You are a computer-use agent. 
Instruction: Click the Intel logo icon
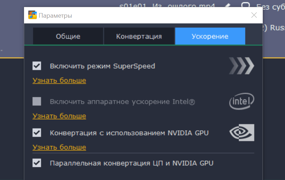(242, 101)
